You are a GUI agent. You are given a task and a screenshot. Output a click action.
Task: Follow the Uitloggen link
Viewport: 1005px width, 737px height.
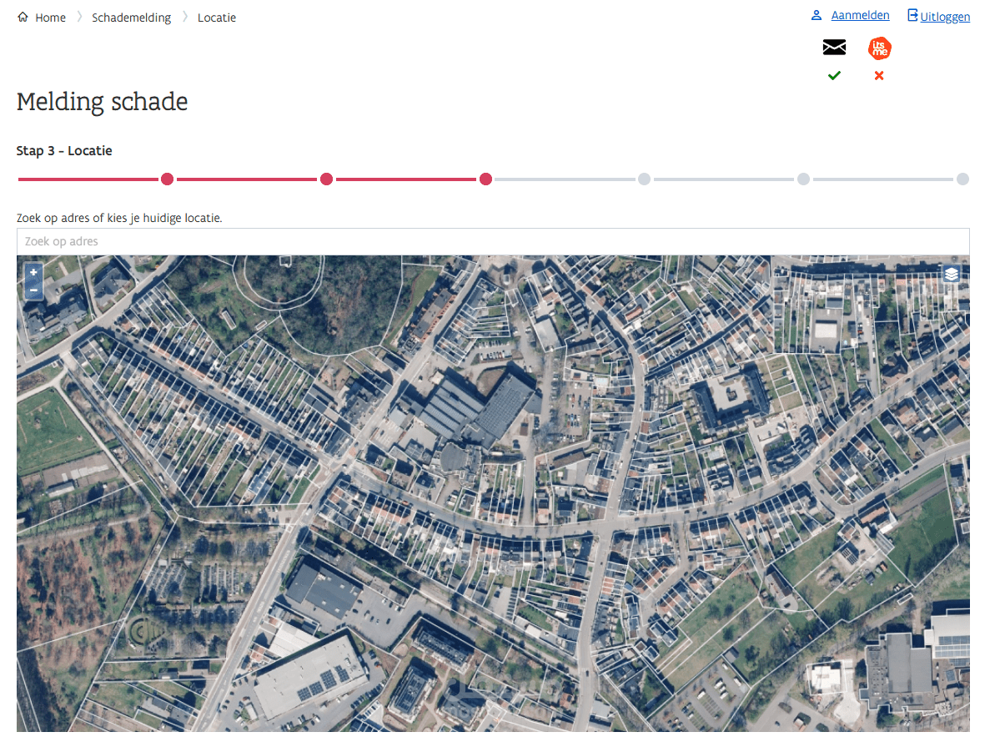[945, 17]
